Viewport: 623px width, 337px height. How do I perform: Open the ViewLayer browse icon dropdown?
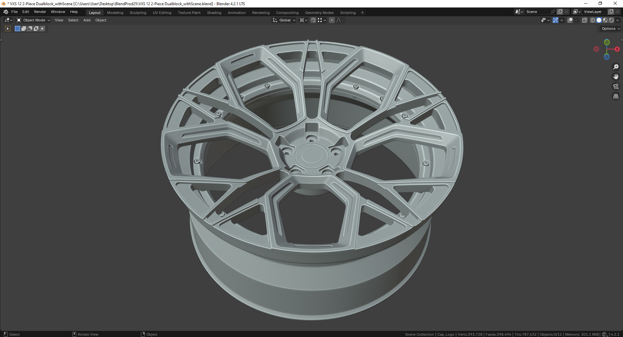pyautogui.click(x=577, y=12)
